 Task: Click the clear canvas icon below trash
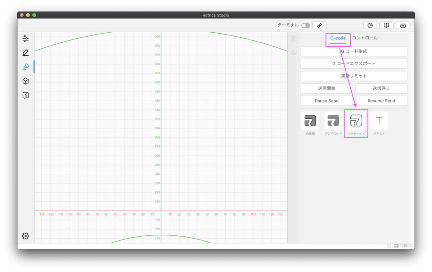[293, 52]
